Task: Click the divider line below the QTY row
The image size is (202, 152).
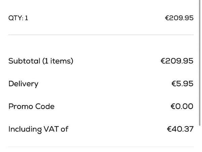Action: click(101, 35)
